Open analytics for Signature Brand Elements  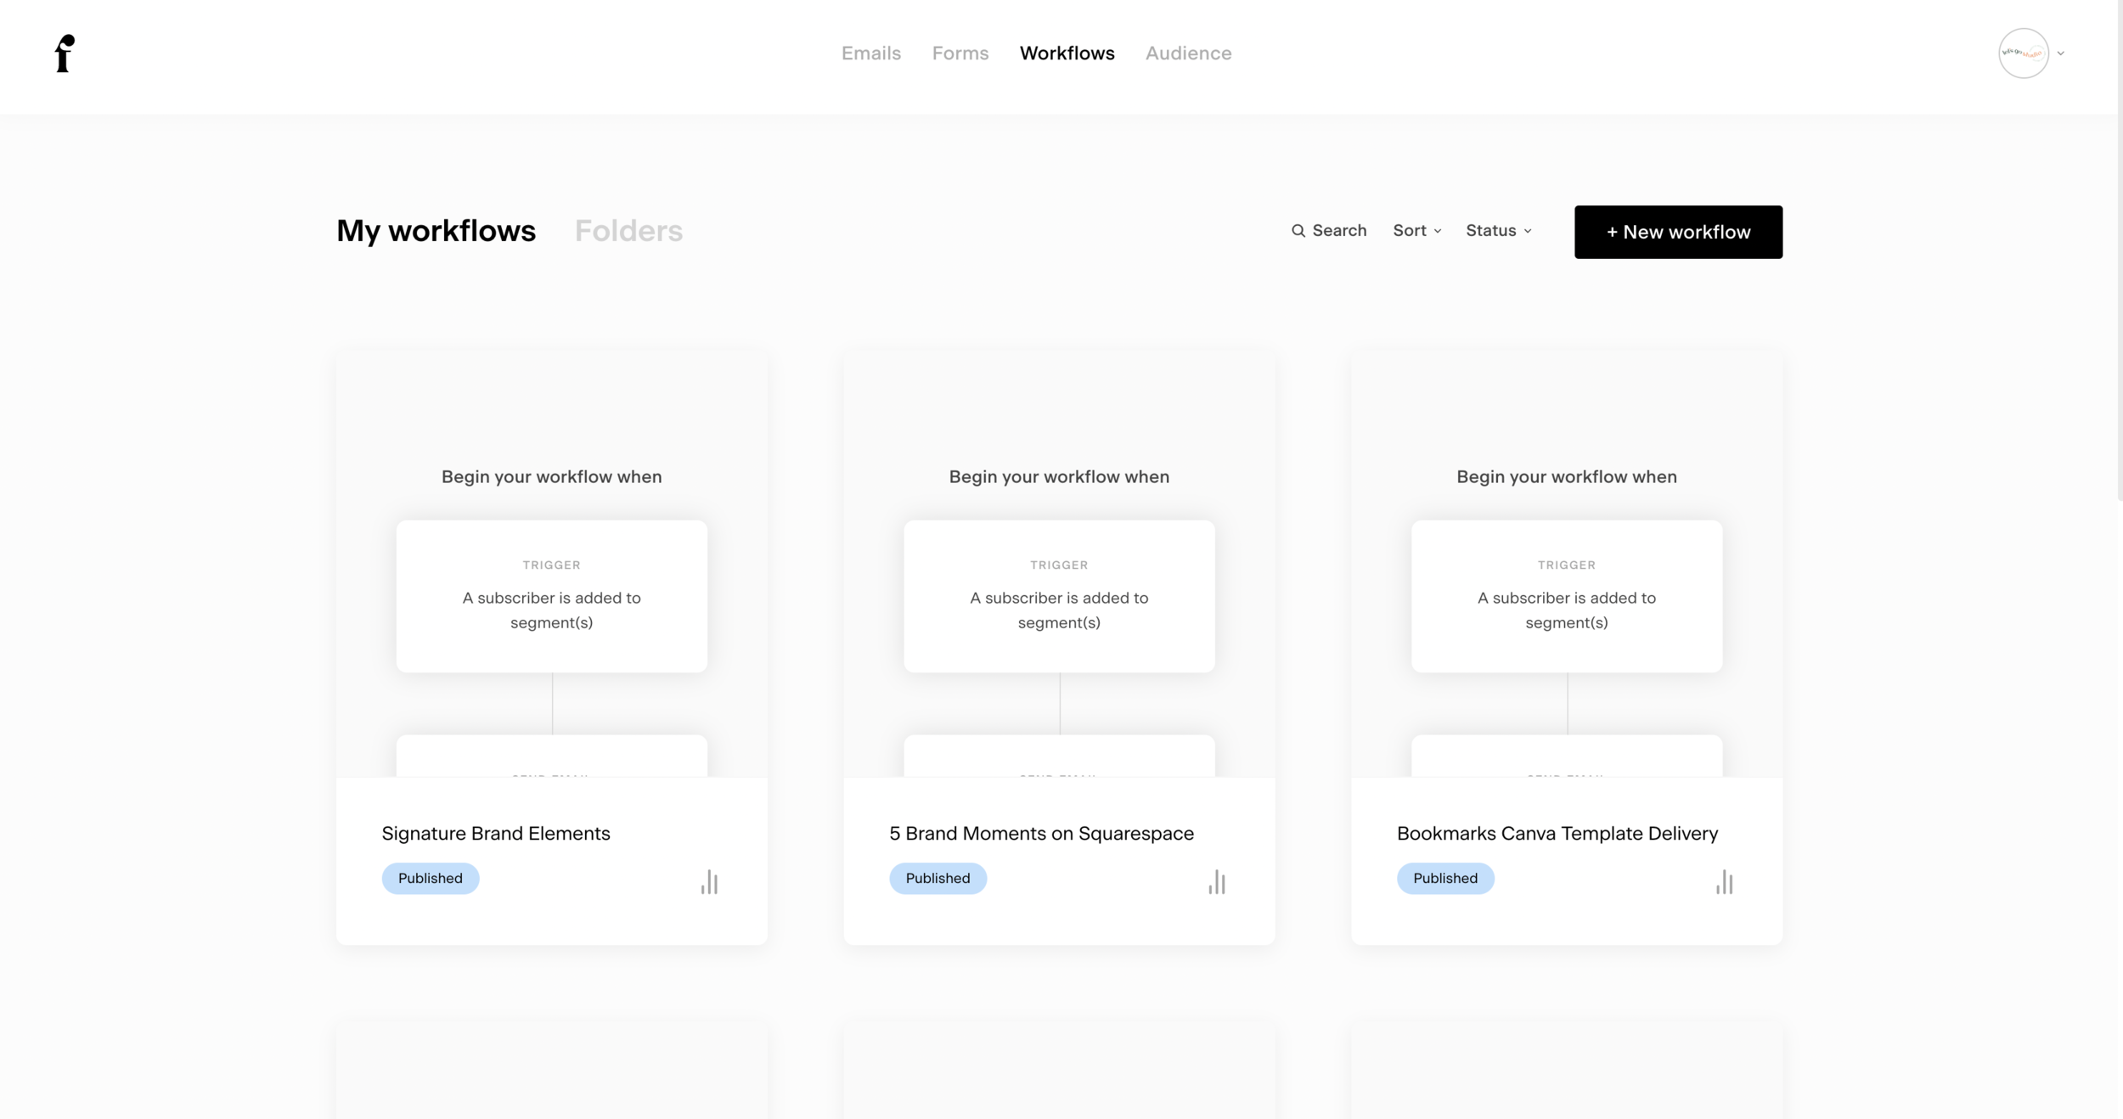pos(709,882)
